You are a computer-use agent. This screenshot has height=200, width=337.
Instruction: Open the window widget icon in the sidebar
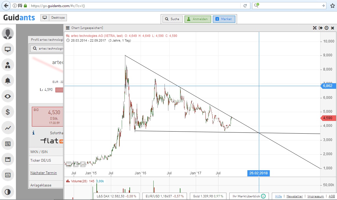pyautogui.click(x=8, y=159)
